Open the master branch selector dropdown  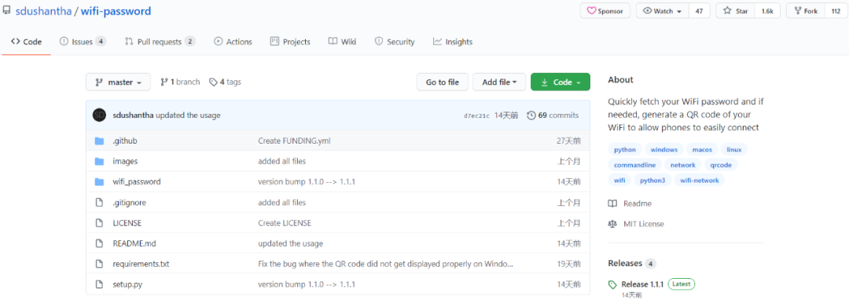[118, 82]
